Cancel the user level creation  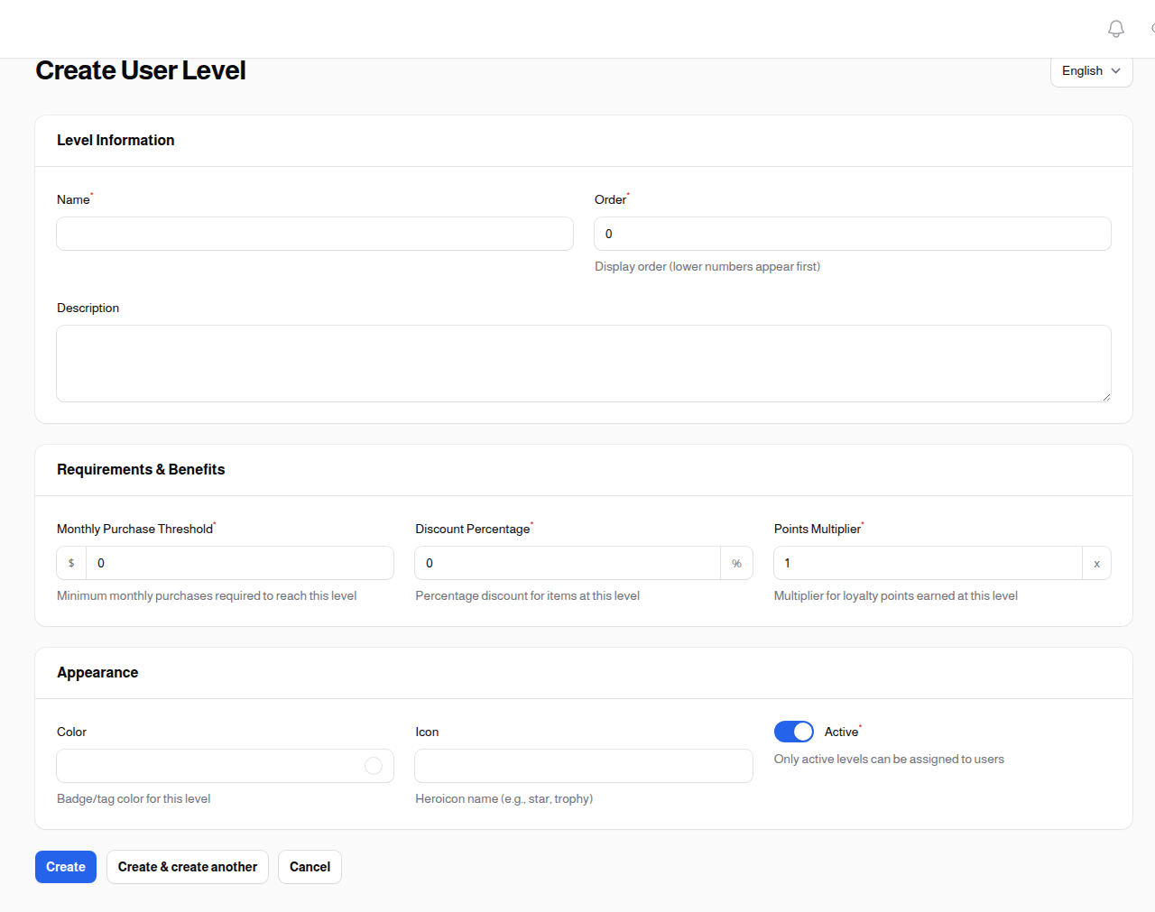(x=310, y=866)
